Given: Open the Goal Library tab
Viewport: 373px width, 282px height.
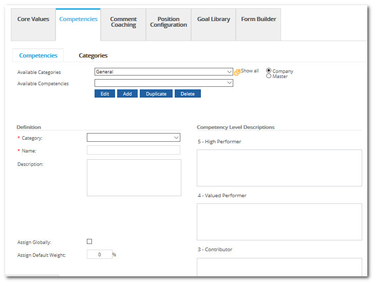Looking at the screenshot, I should click(213, 19).
